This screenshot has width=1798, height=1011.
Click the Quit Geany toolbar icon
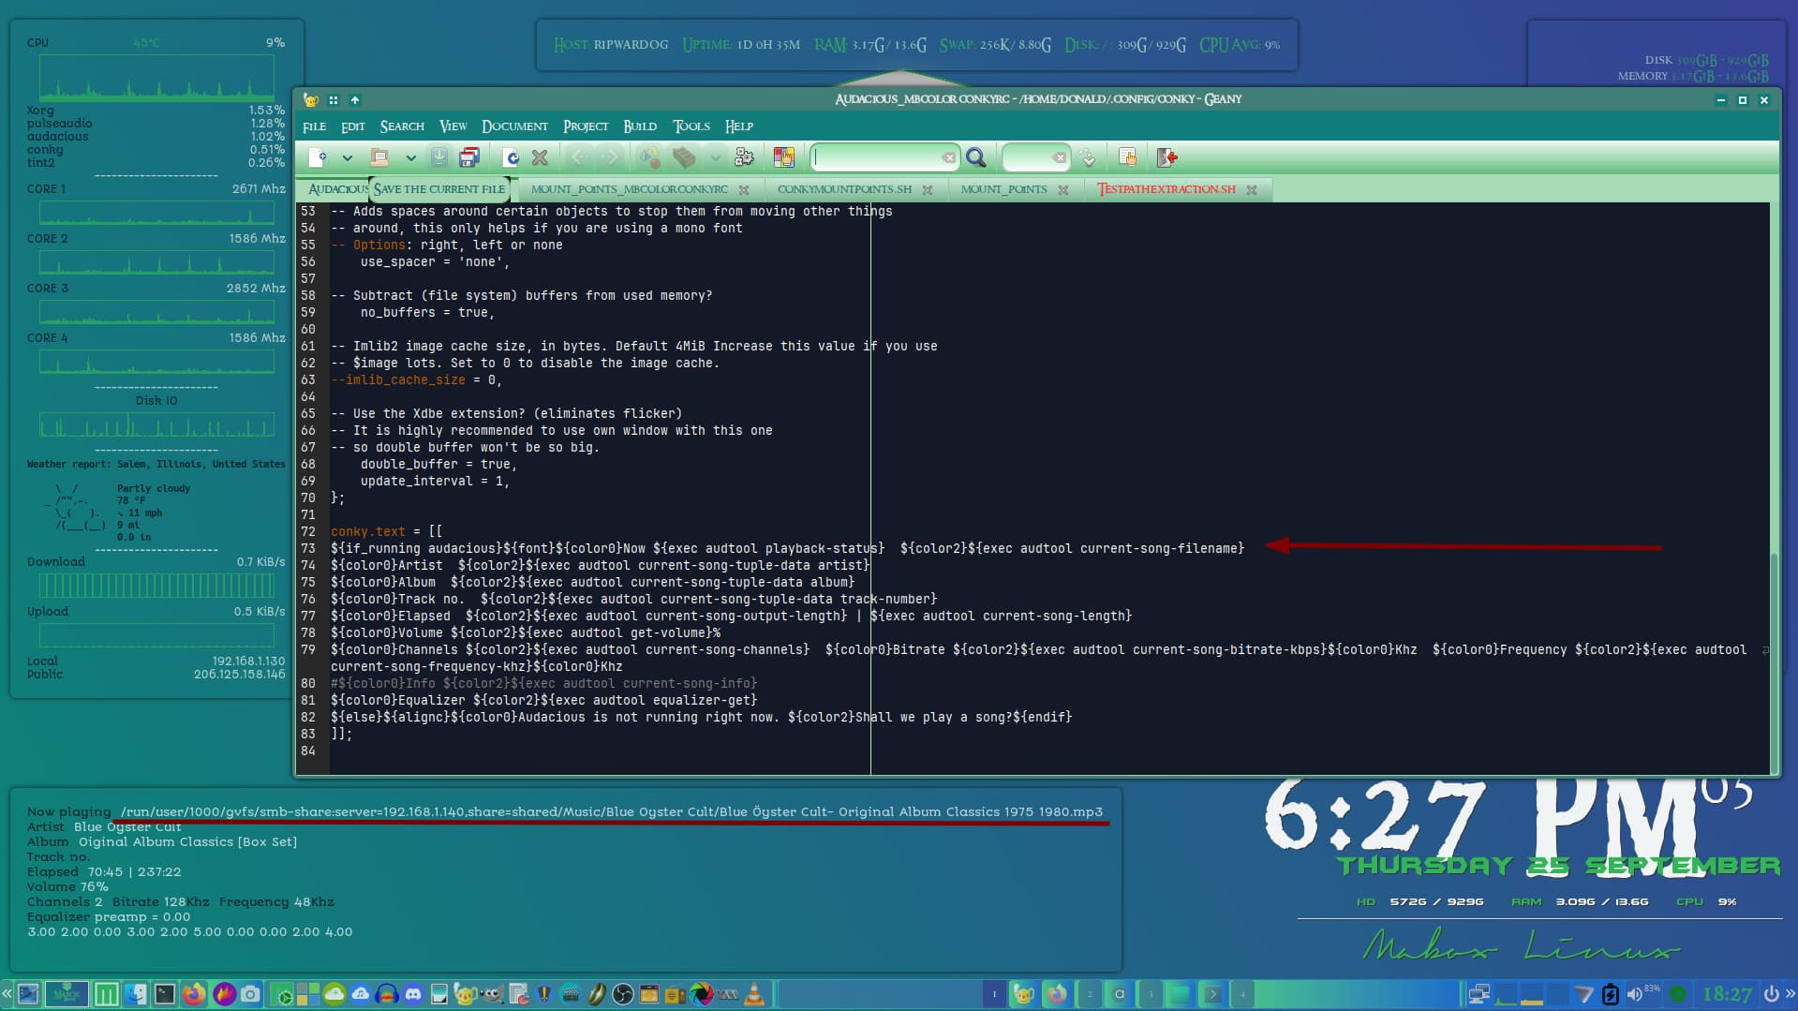click(1166, 157)
